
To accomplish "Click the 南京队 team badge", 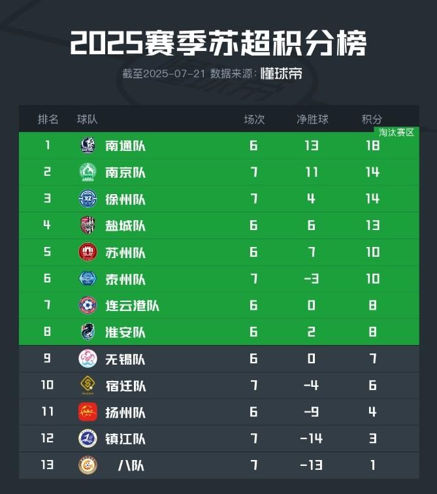I will pos(88,172).
